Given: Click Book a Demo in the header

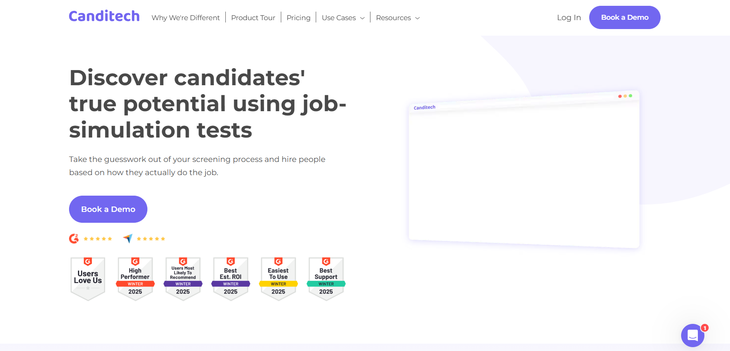Looking at the screenshot, I should point(624,17).
